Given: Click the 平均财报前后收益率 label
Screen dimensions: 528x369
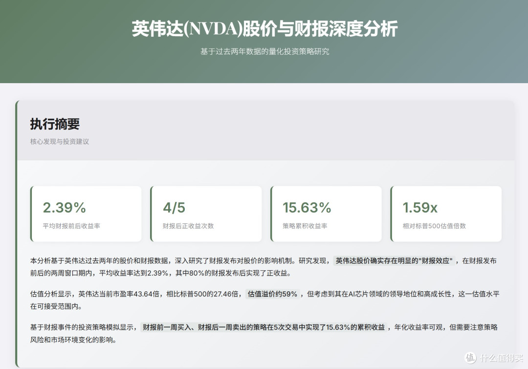Looking at the screenshot, I should point(71,226).
